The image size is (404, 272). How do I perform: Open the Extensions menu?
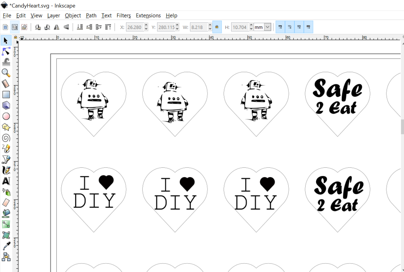pyautogui.click(x=148, y=16)
